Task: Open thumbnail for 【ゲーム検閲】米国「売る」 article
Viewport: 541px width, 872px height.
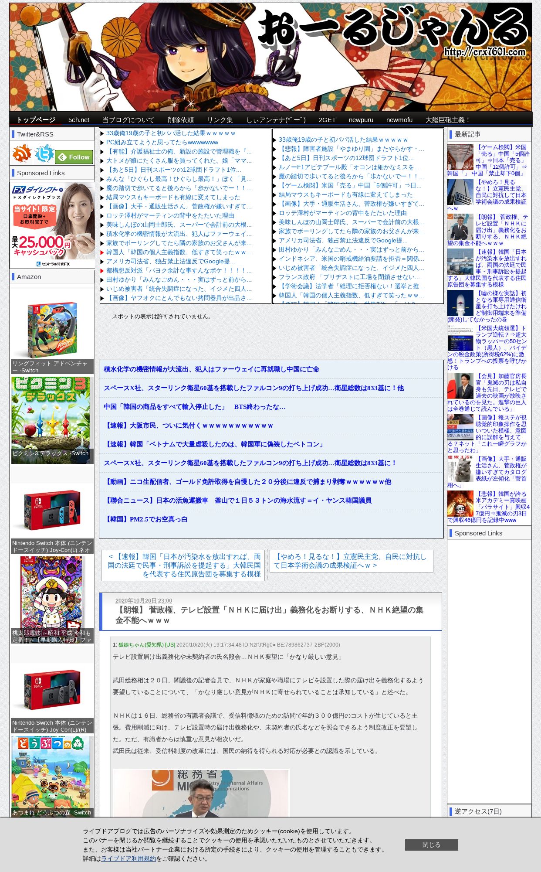Action: point(460,157)
